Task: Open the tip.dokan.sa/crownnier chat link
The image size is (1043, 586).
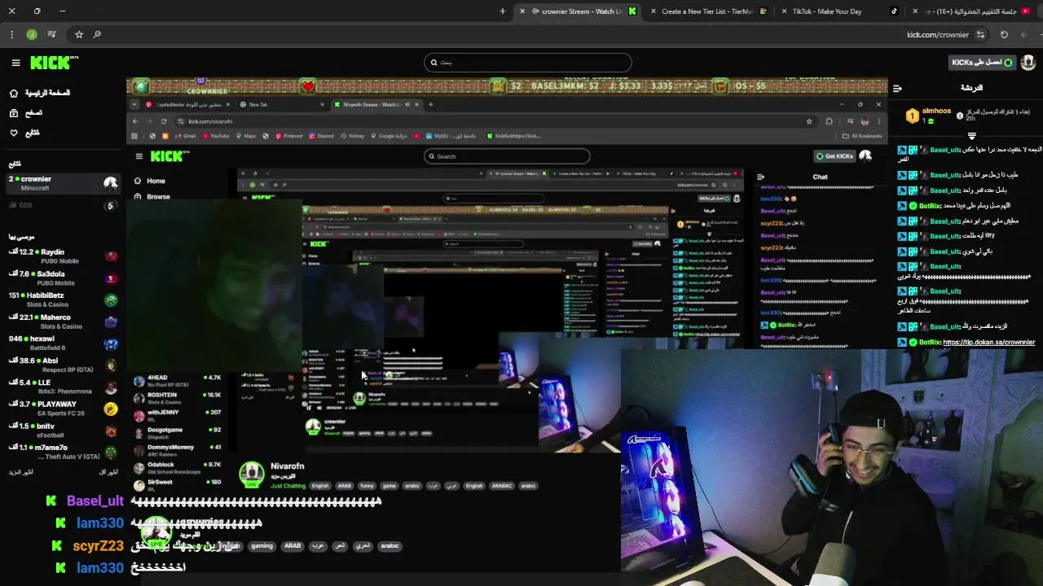Action: [988, 343]
